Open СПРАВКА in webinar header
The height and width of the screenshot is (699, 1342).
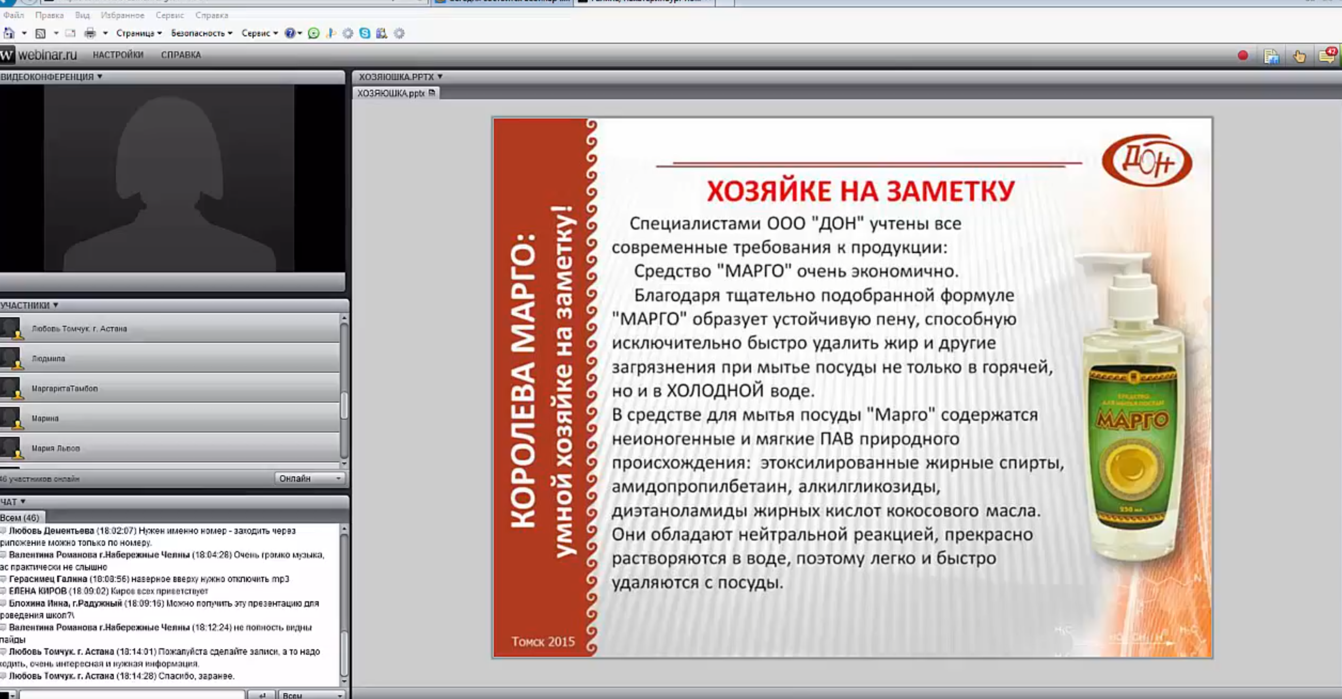coord(181,55)
